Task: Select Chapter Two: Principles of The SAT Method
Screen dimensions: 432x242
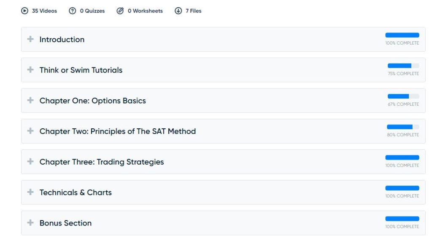Action: (118, 131)
